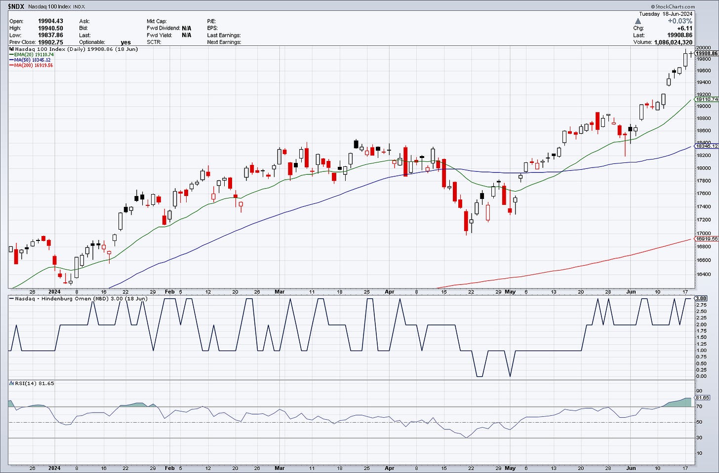This screenshot has height=473, width=719.
Task: Click the 0.00 Hindenburg axis label
Action: [701, 376]
